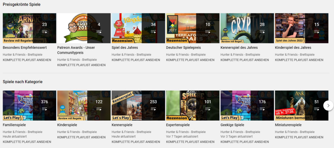The image size is (334, 148).
Task: View complete playlist for Deutscher Spielepreis
Action: pos(190,60)
